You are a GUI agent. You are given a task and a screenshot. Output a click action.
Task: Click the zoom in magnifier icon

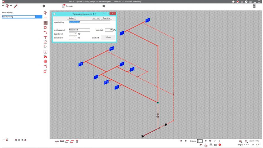(x=240, y=141)
